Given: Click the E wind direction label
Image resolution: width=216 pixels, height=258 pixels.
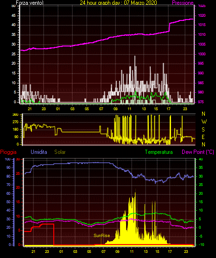Looking at the screenshot, I should (x=203, y=137).
